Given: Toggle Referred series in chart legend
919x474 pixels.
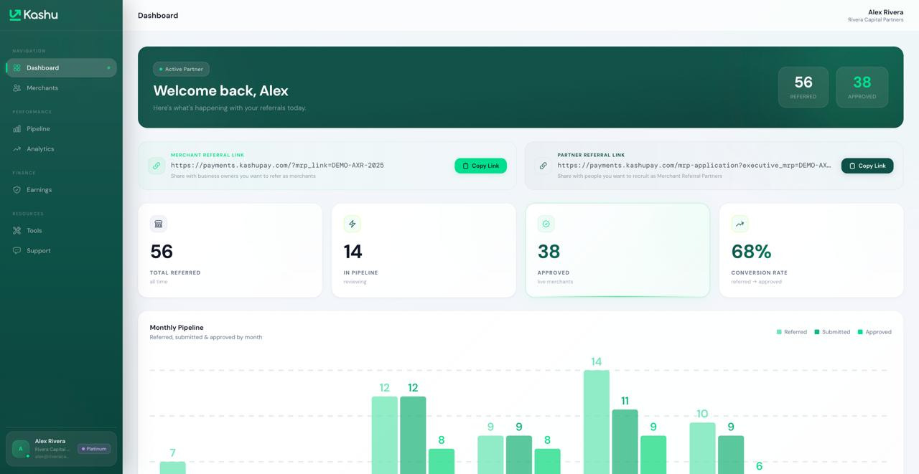Looking at the screenshot, I should 792,332.
